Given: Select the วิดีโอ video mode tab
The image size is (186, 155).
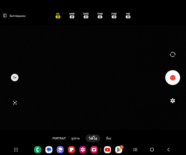Looking at the screenshot, I should point(93,138).
